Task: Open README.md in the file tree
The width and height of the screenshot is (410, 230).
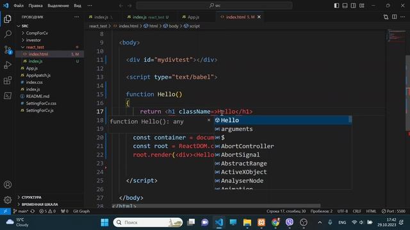Action: [37, 96]
